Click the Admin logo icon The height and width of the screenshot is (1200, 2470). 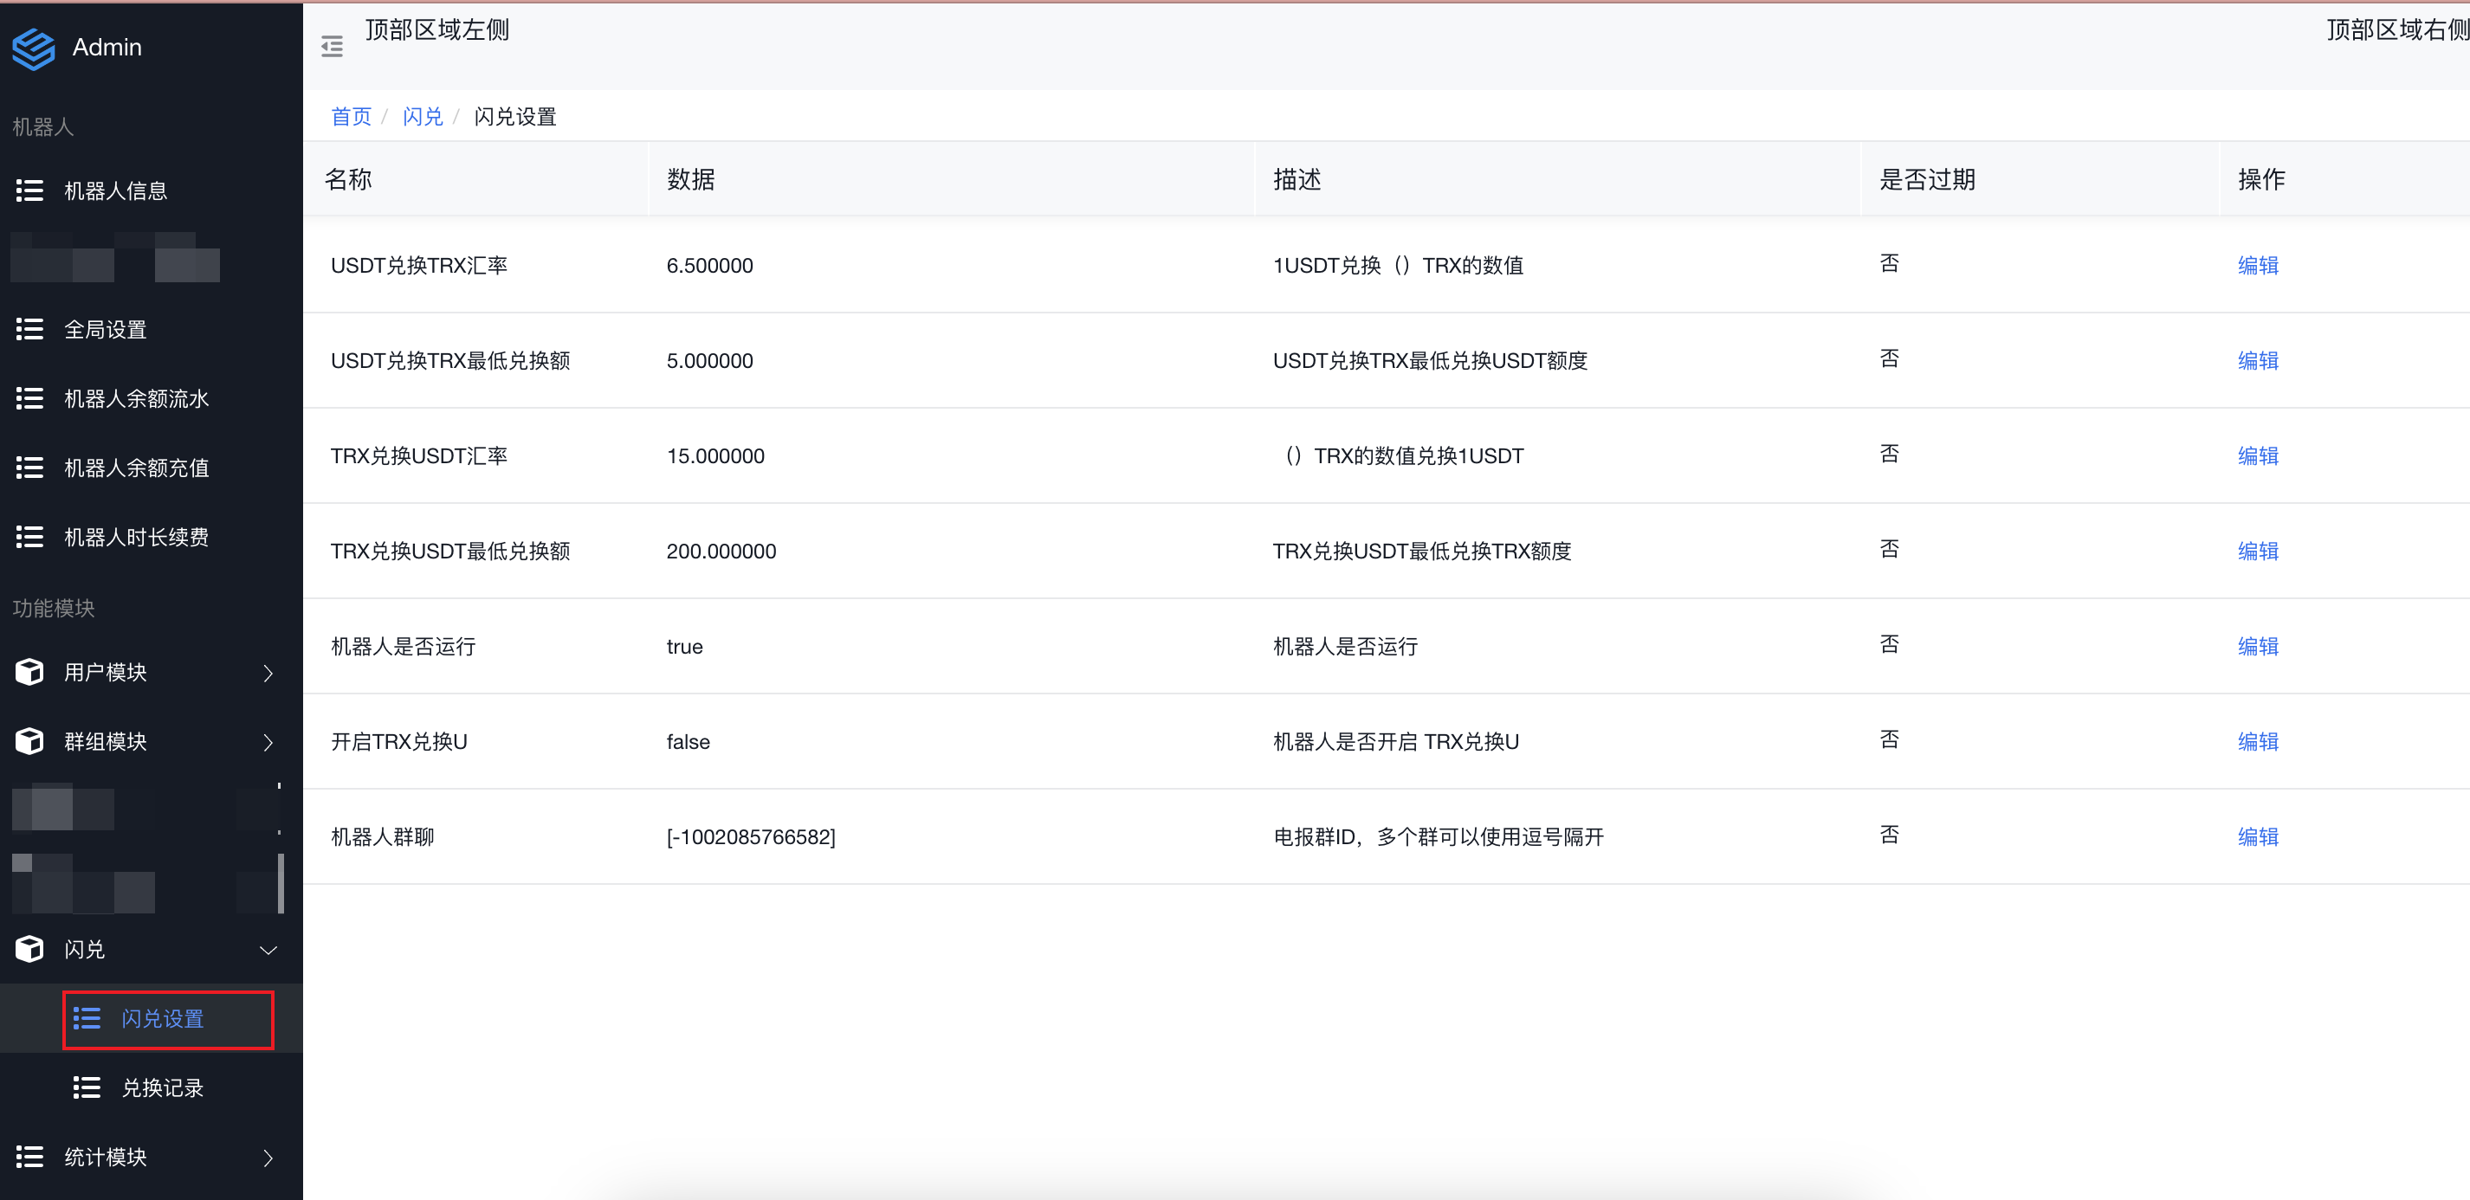(34, 48)
